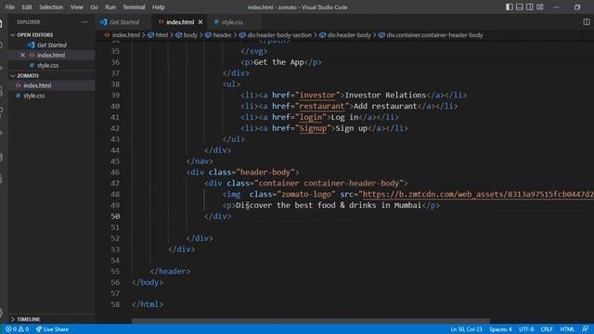
Task: Open Explorer views and more actions
Action: click(x=84, y=22)
